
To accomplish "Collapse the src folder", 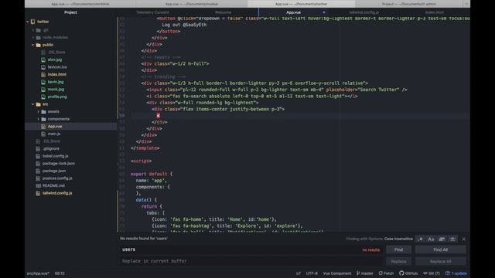I will click(x=32, y=104).
